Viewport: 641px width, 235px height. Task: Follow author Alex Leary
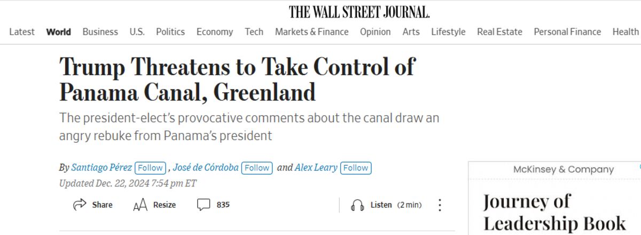click(x=356, y=168)
